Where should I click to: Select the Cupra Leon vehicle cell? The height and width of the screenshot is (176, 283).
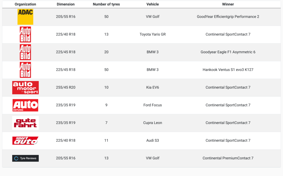pyautogui.click(x=153, y=123)
